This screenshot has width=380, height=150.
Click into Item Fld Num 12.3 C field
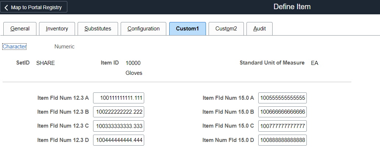point(118,126)
